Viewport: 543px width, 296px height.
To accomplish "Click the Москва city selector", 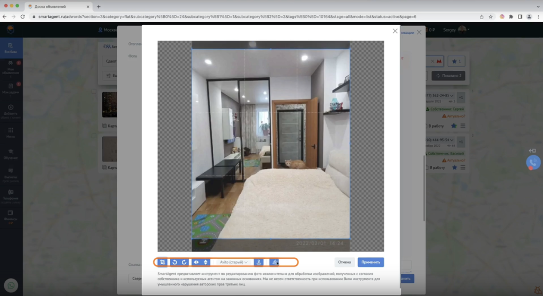I will pyautogui.click(x=108, y=30).
